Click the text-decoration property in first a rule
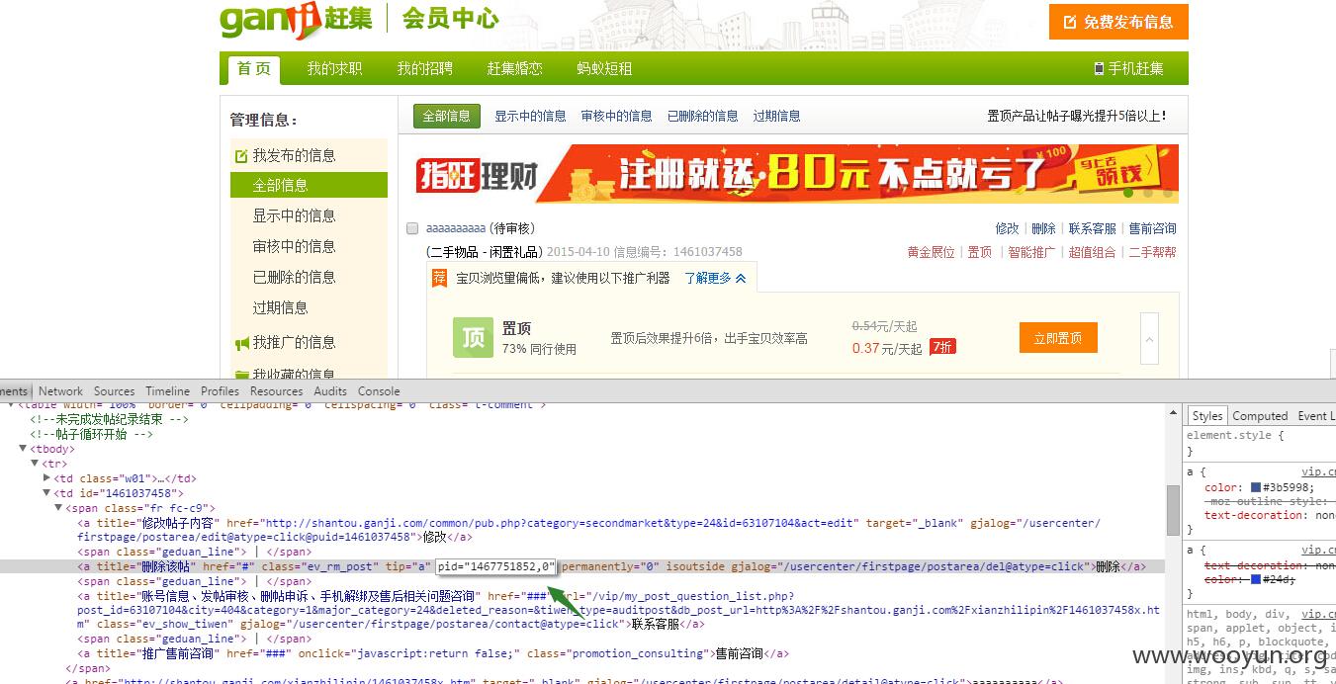Image resolution: width=1336 pixels, height=684 pixels. [1254, 515]
